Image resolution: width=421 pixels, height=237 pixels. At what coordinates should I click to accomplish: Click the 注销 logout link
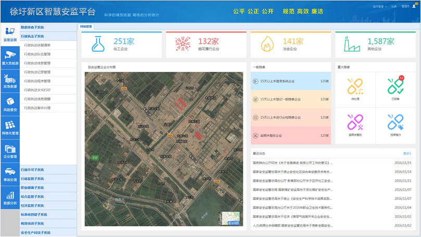coord(394,7)
